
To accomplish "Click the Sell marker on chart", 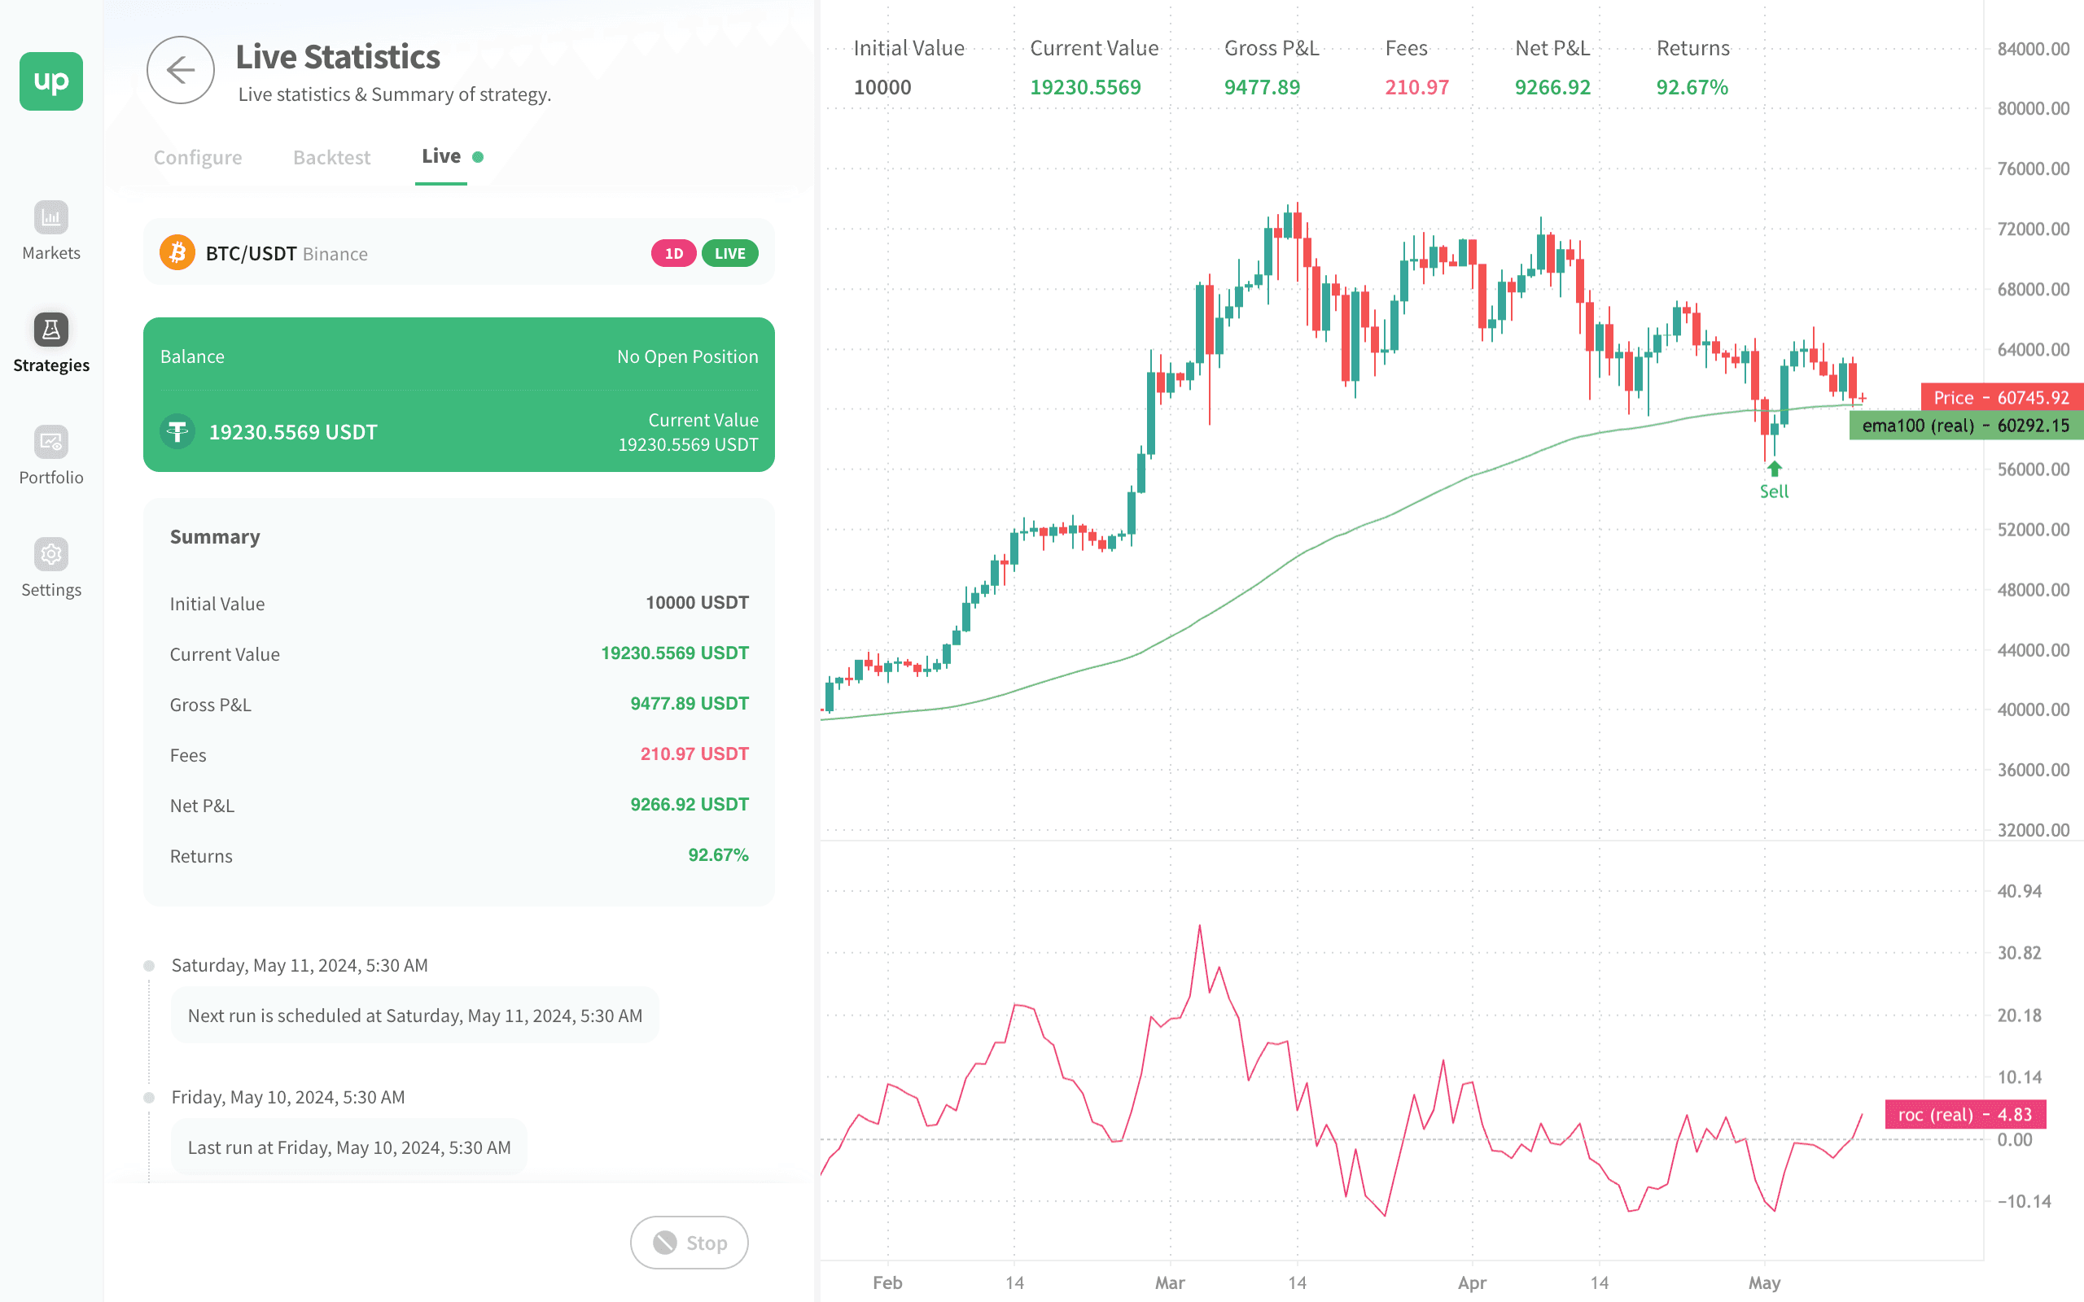I will coord(1774,480).
